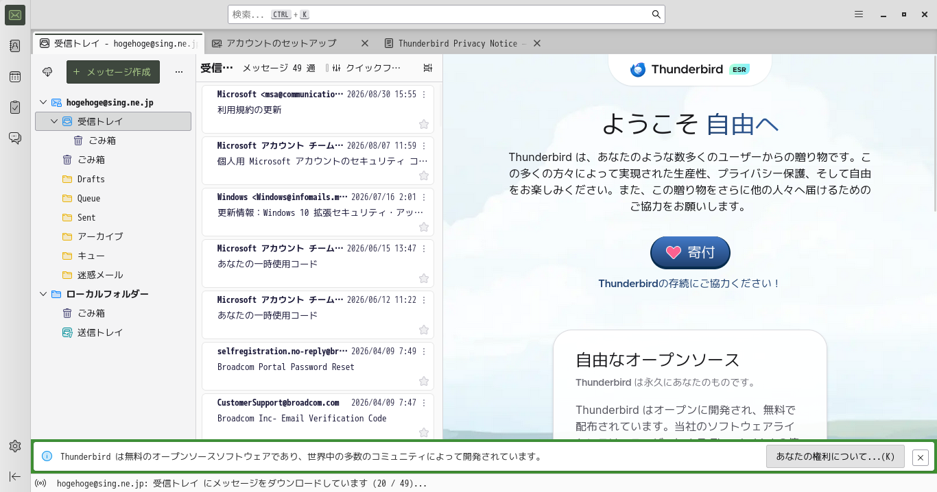937x492 pixels.
Task: Close the Thunderbird Privacy Notice tab
Action: (537, 43)
